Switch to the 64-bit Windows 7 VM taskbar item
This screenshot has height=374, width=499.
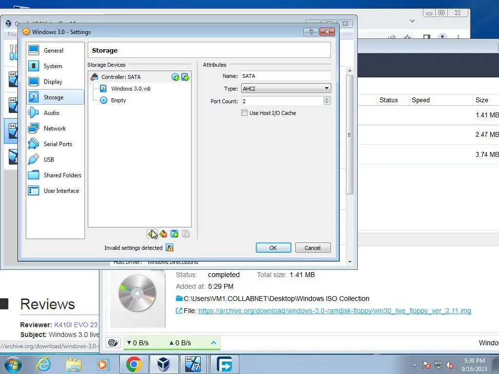(193, 364)
